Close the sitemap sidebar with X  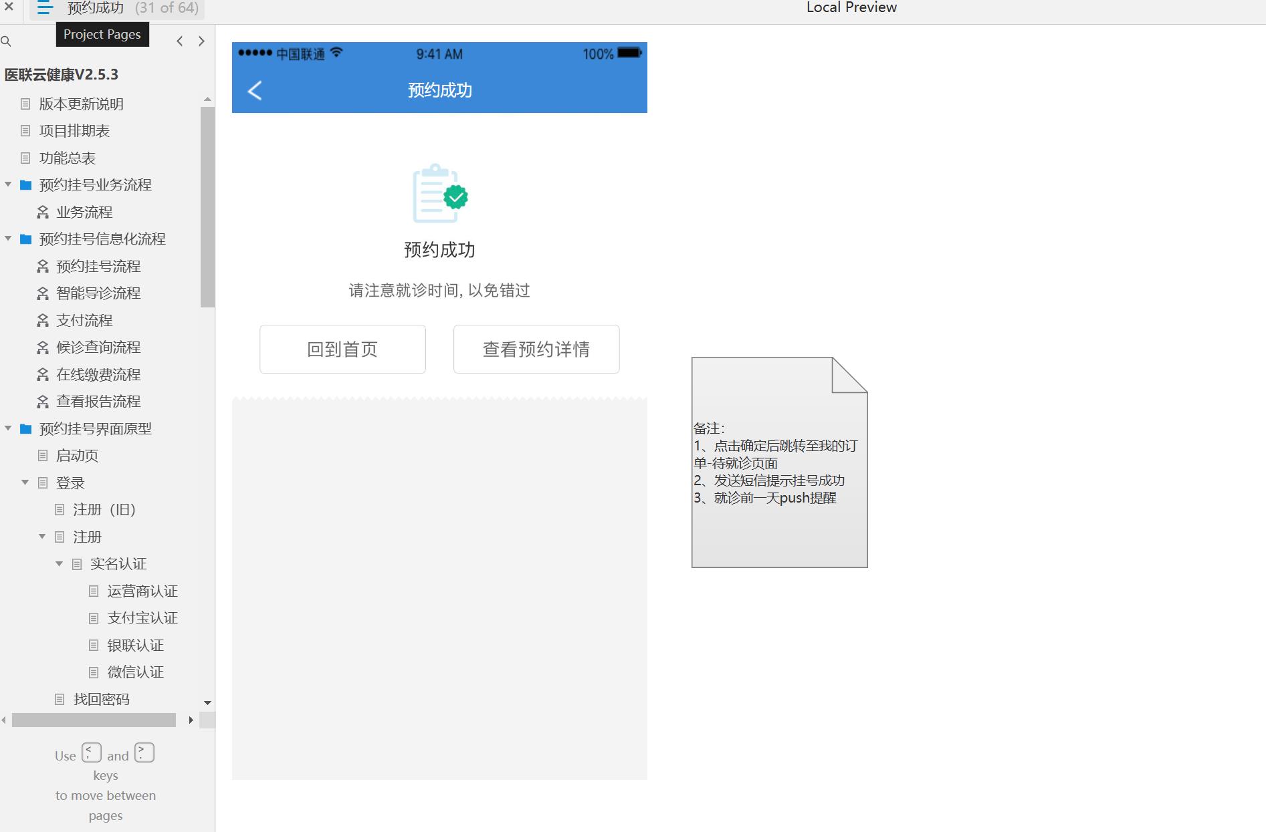click(x=9, y=7)
